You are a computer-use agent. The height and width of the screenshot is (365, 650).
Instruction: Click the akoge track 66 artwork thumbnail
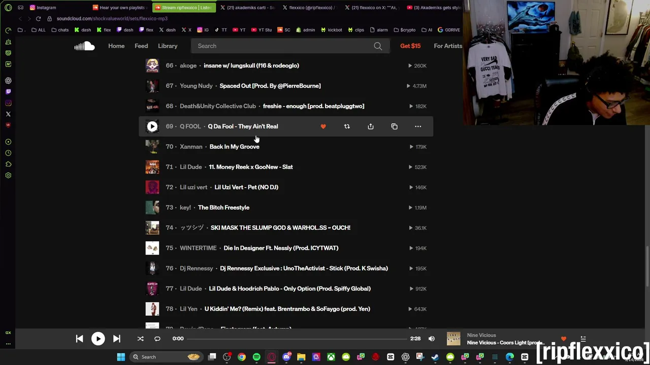(x=152, y=65)
